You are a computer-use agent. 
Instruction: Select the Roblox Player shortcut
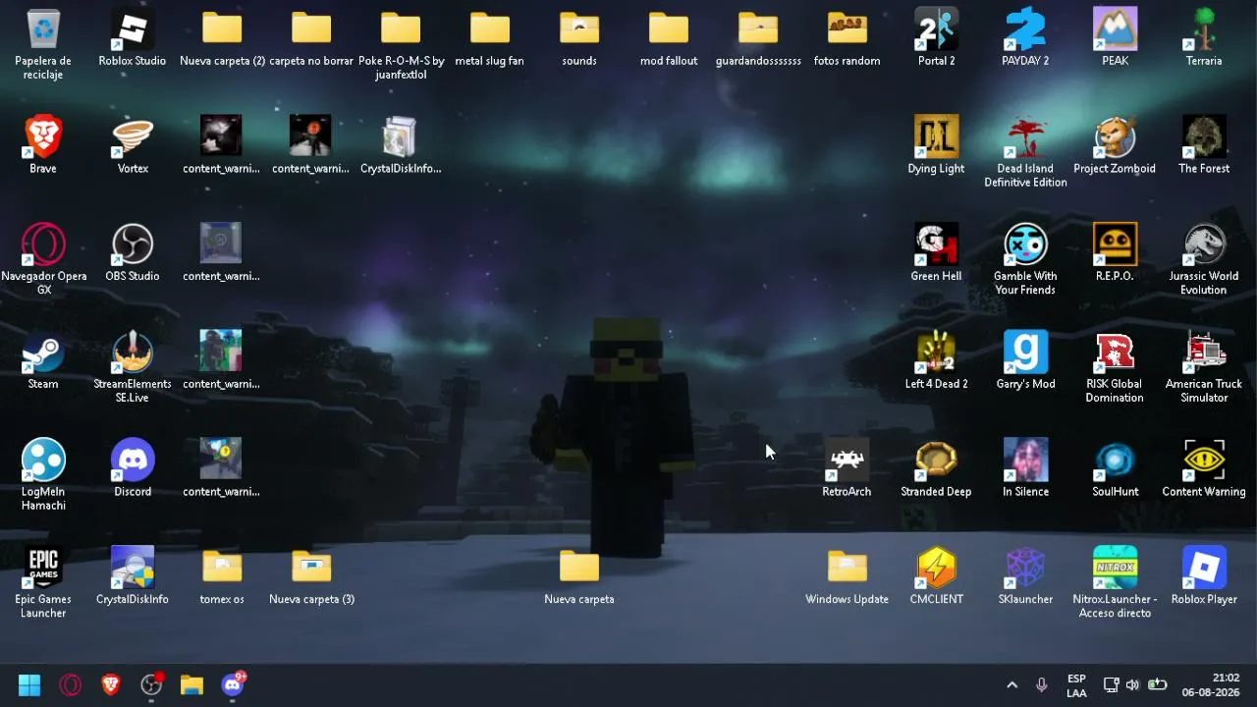[1204, 577]
